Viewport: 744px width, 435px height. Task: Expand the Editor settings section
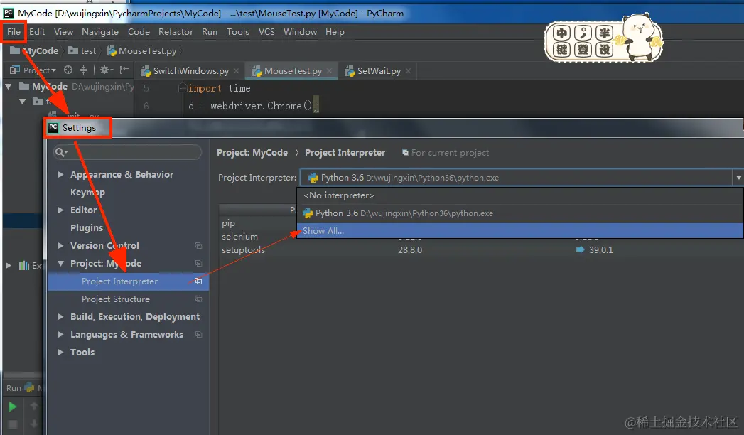tap(60, 210)
